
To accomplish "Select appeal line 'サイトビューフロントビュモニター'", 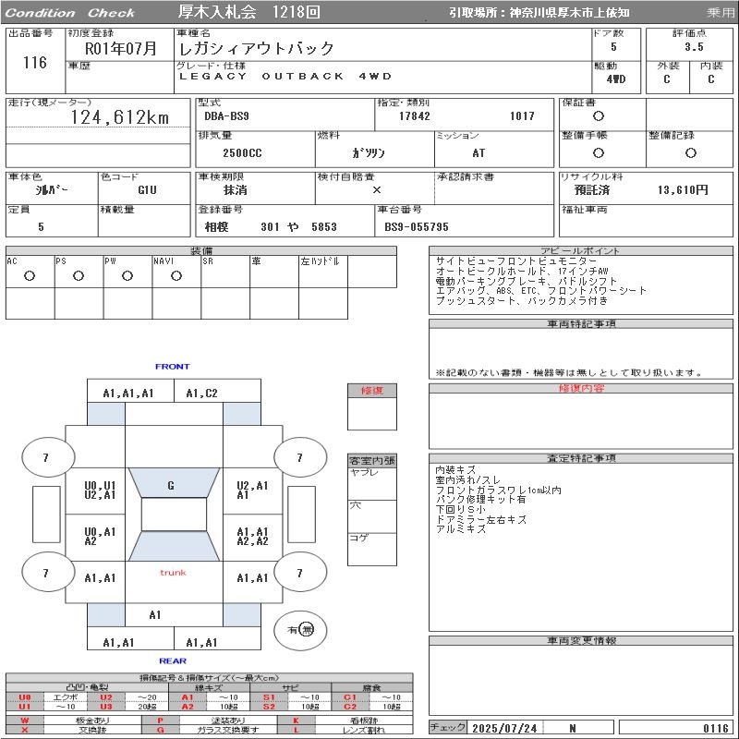I will tap(516, 261).
